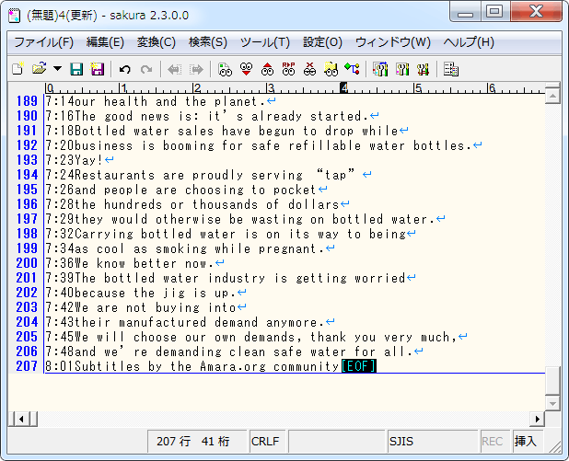Open the 設定(O) menu
Viewport: 569px width, 461px height.
pos(322,42)
